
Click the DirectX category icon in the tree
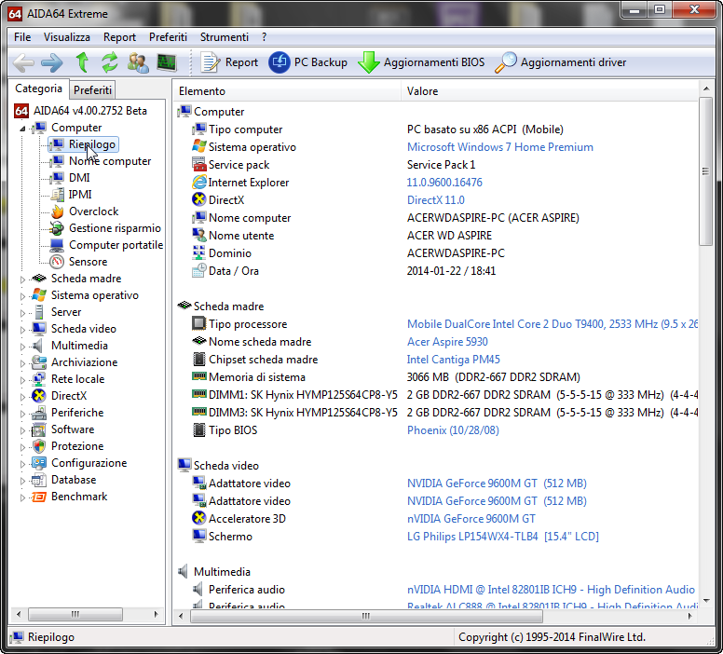point(39,396)
